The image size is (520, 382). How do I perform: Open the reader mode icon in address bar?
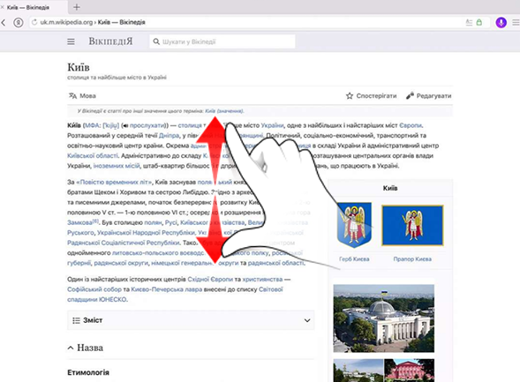click(469, 23)
